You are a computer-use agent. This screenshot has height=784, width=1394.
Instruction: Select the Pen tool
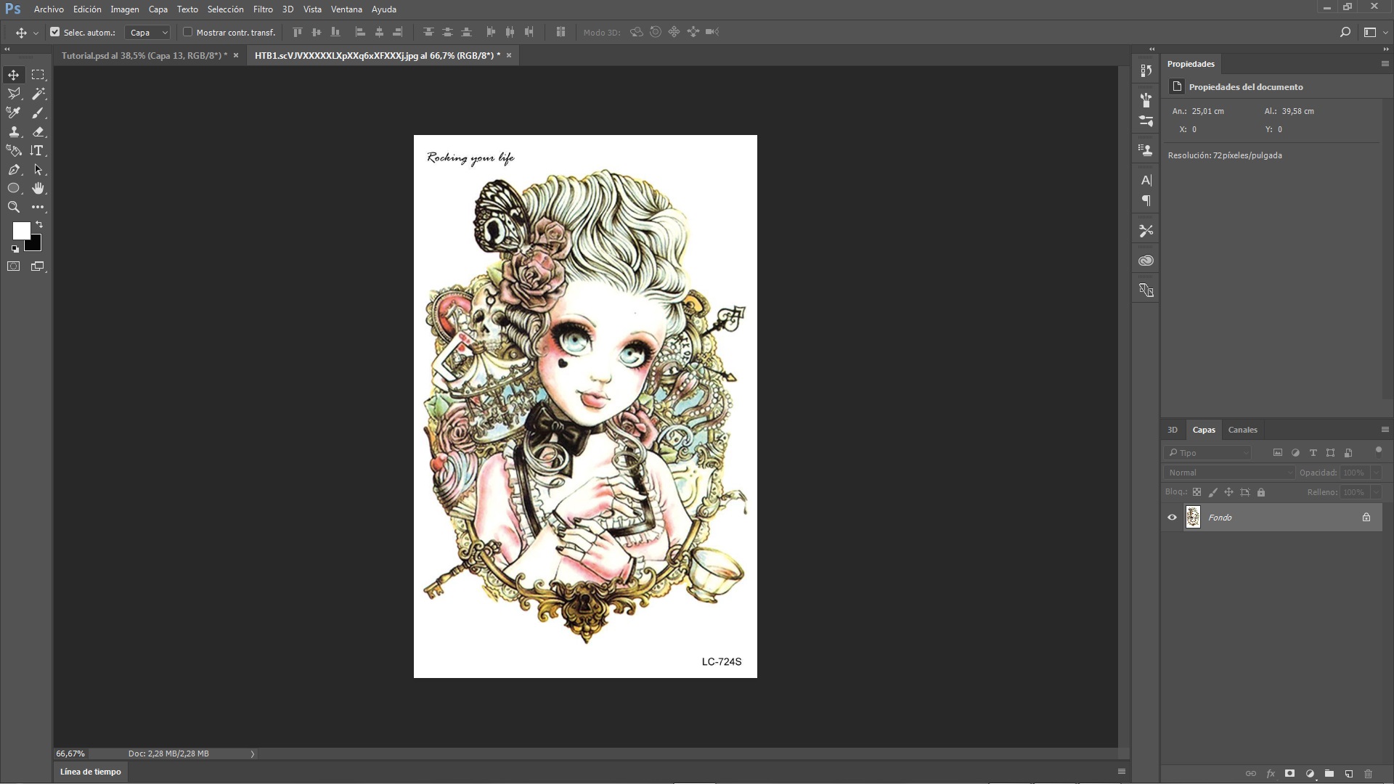pos(14,169)
